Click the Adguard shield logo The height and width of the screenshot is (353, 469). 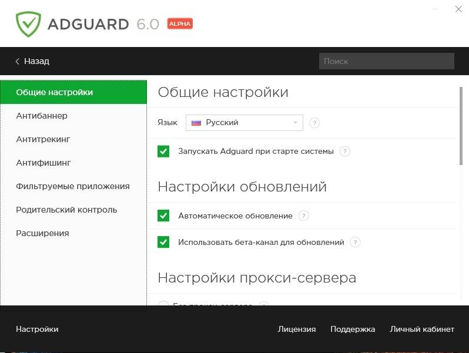pyautogui.click(x=28, y=24)
